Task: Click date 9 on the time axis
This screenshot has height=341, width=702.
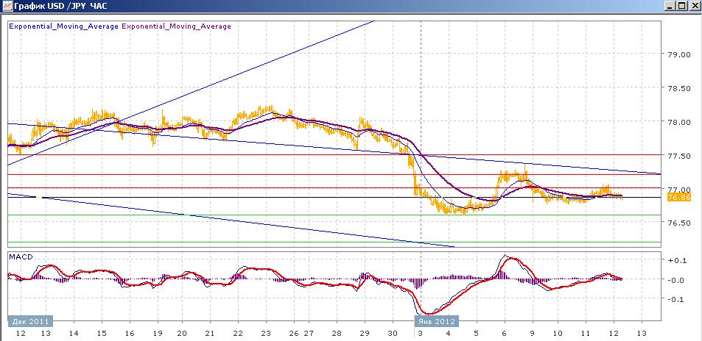Action: [x=533, y=334]
